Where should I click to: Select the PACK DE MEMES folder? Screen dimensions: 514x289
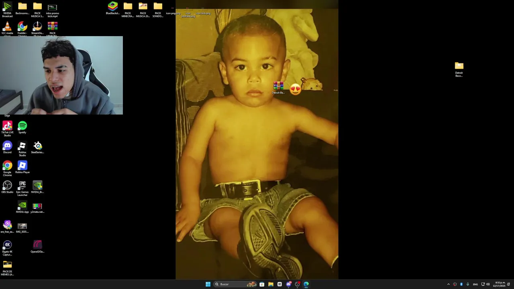click(x=7, y=268)
